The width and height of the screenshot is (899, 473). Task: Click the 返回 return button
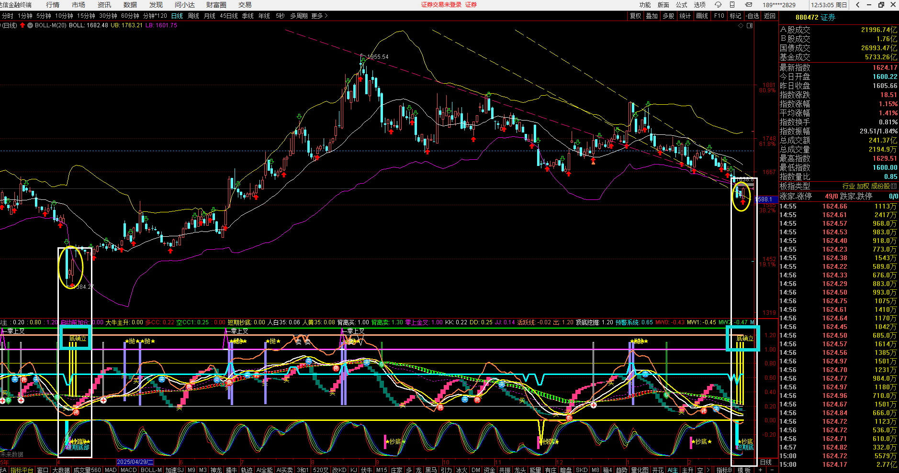pyautogui.click(x=769, y=16)
